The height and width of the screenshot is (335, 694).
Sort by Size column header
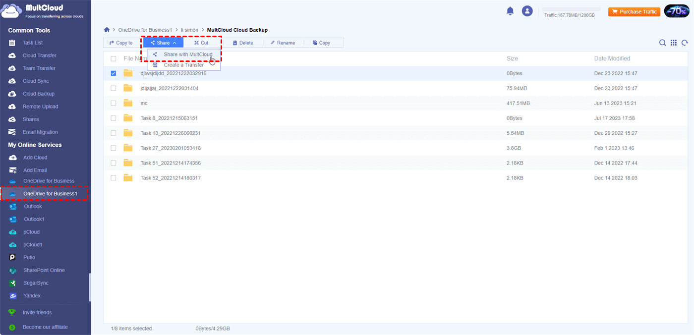[x=512, y=58]
